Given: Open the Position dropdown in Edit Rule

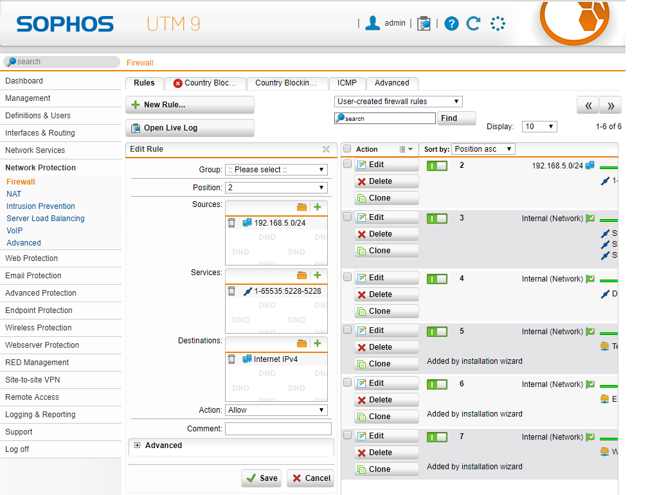Looking at the screenshot, I should [276, 188].
